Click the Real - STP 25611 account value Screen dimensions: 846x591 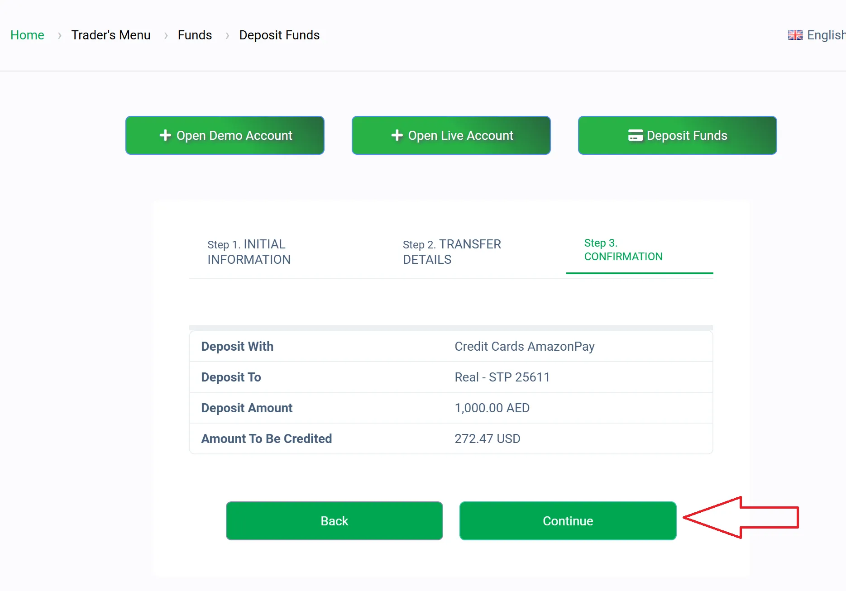click(502, 377)
